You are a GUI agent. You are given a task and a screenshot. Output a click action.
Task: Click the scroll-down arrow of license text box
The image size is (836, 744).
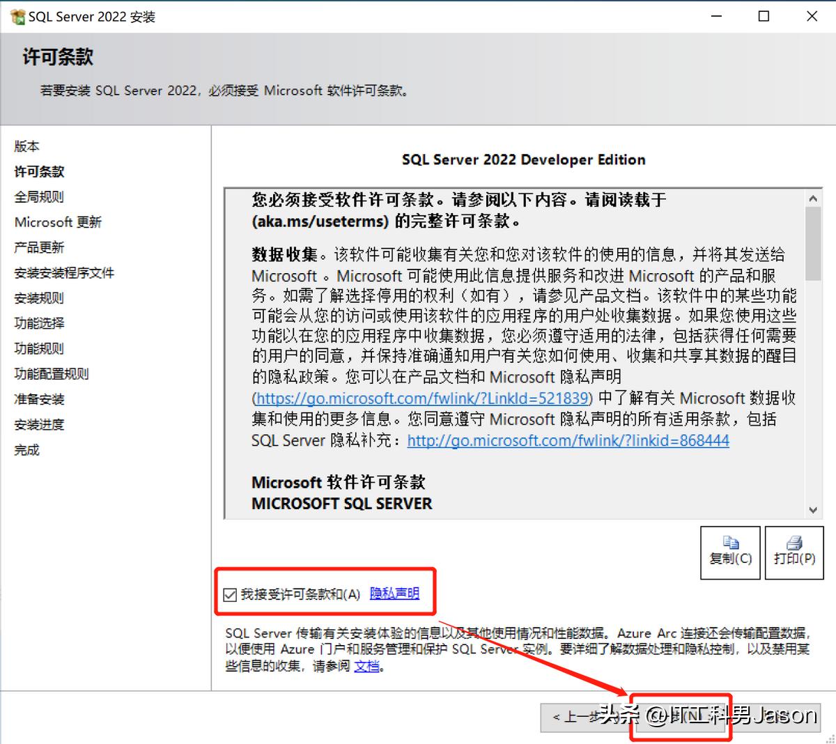pyautogui.click(x=813, y=510)
